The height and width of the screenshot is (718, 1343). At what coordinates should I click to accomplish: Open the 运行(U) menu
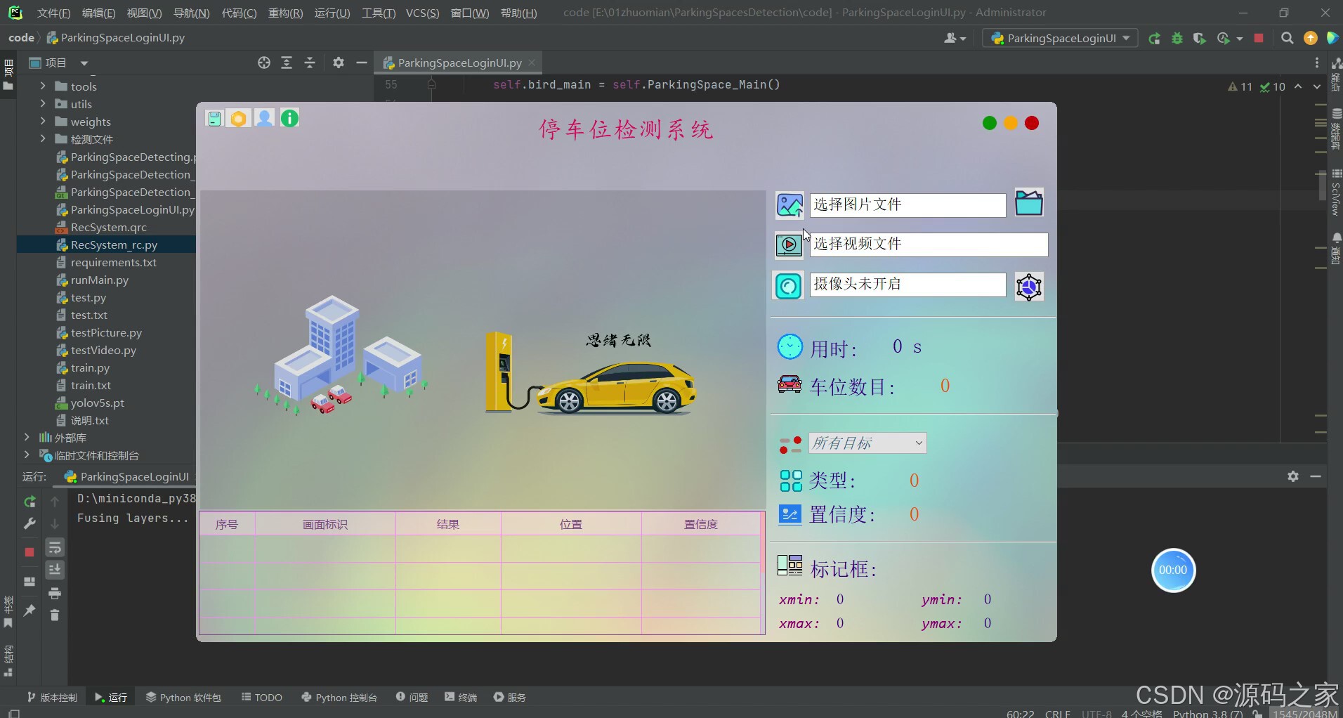pyautogui.click(x=332, y=13)
